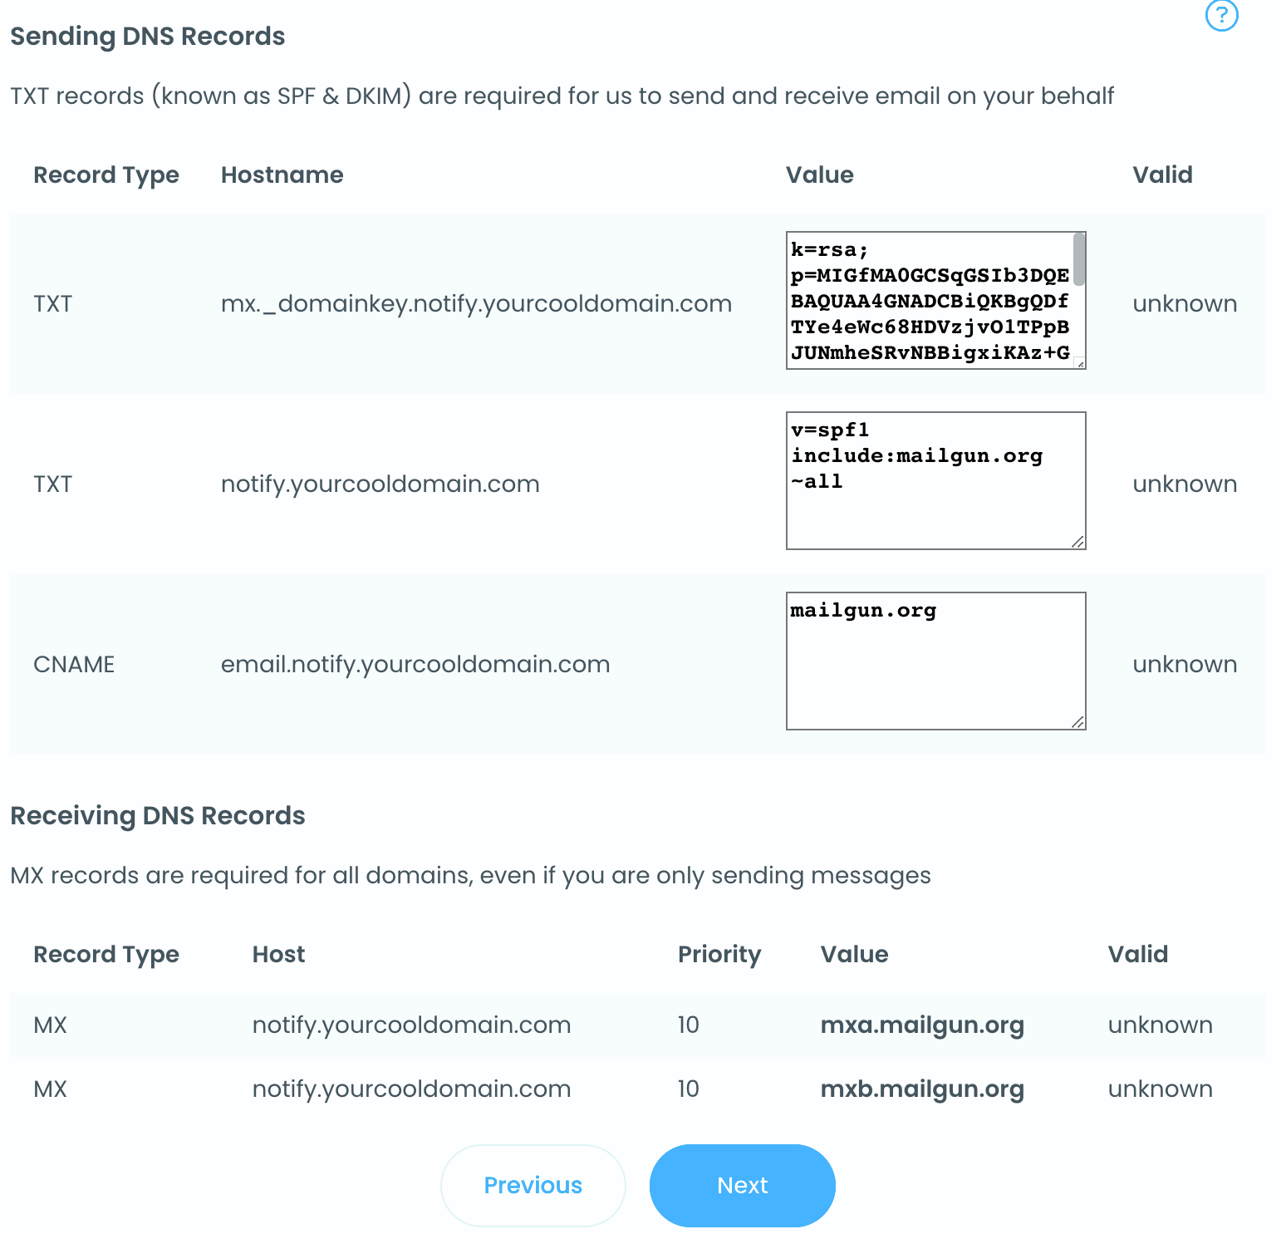Click the Hostname column header
The height and width of the screenshot is (1234, 1286).
click(282, 175)
